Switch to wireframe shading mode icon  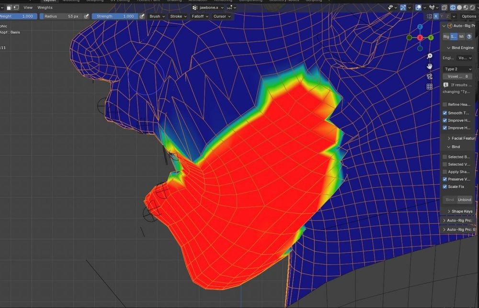453,8
